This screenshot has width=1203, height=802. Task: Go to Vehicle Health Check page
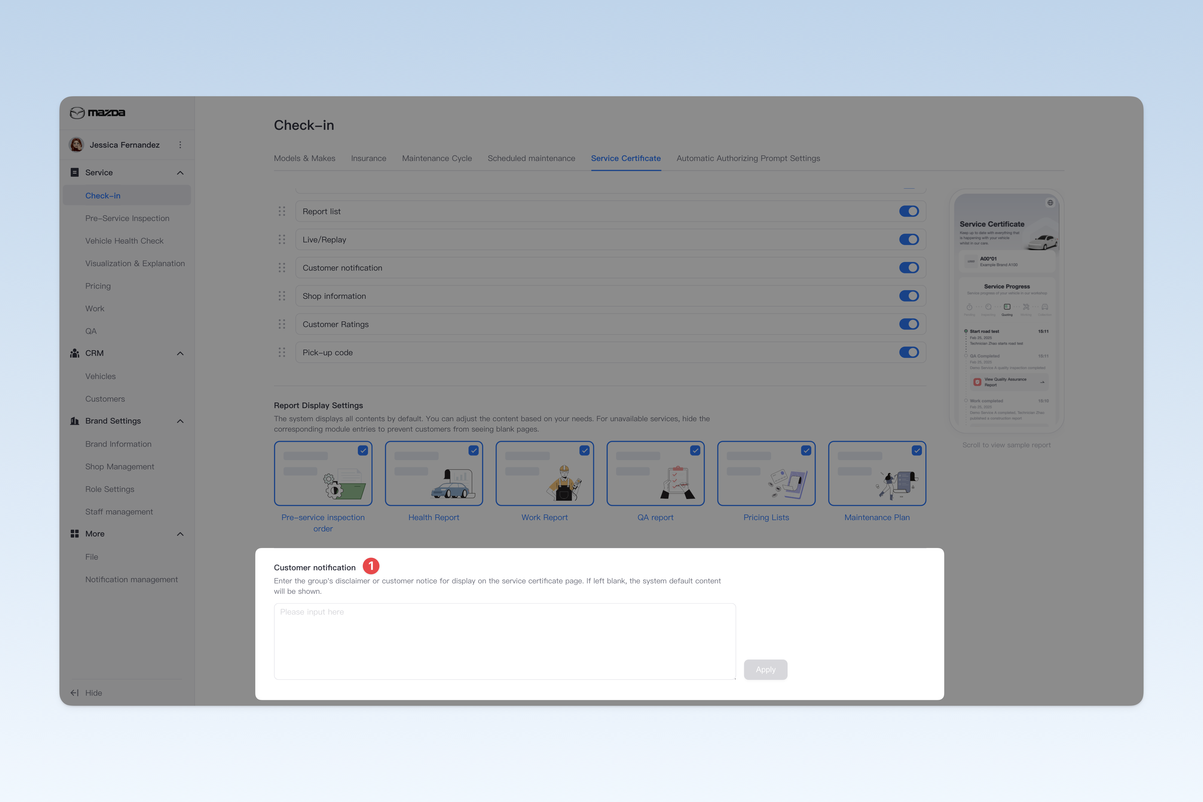[x=124, y=240]
